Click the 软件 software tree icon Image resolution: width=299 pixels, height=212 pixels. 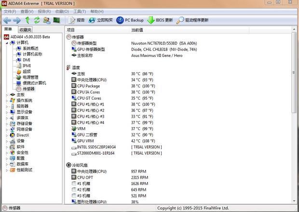13,146
